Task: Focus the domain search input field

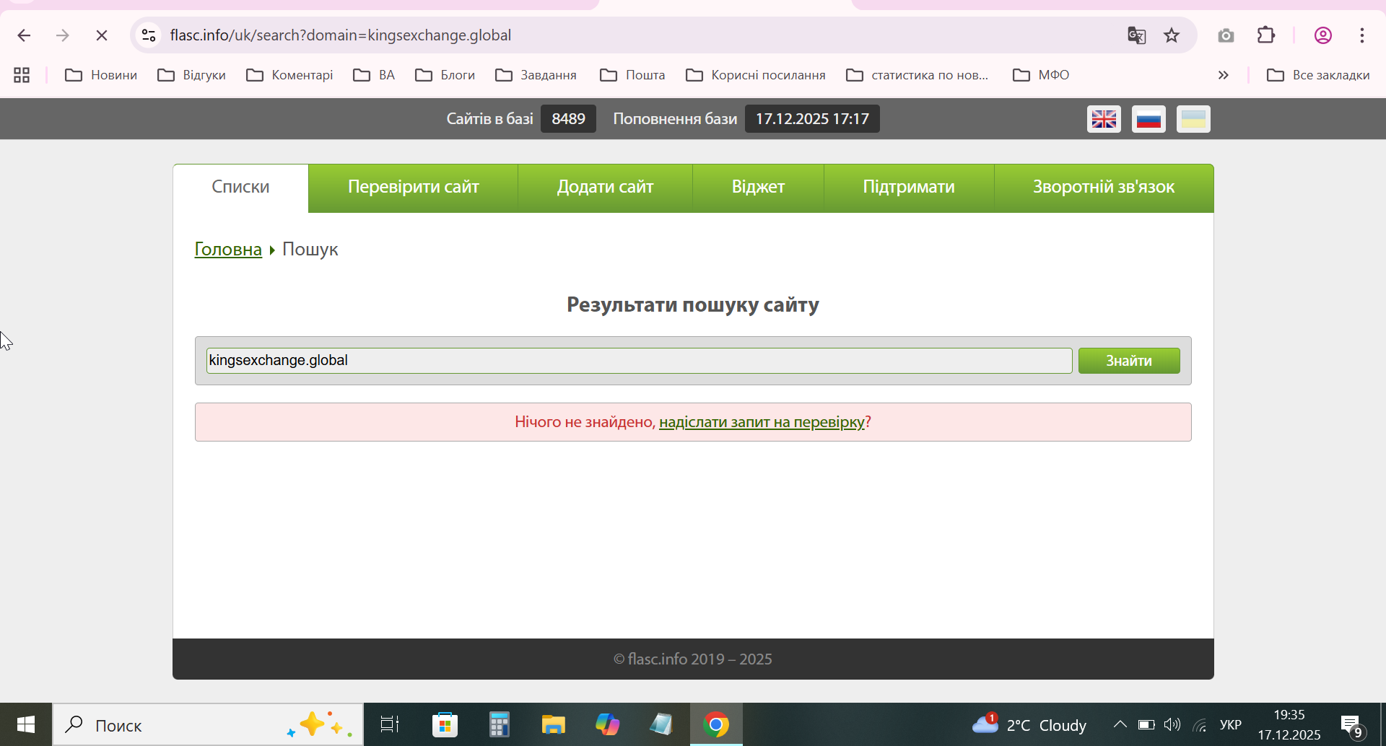Action: [x=639, y=361]
